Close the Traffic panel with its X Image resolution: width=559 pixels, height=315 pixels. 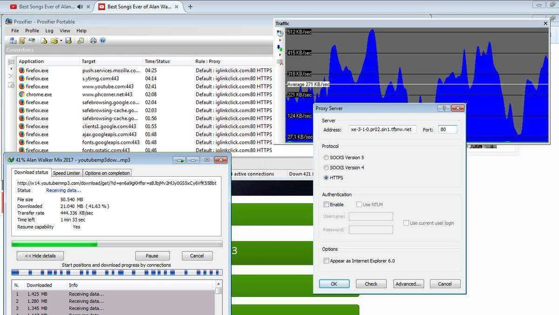[x=545, y=23]
